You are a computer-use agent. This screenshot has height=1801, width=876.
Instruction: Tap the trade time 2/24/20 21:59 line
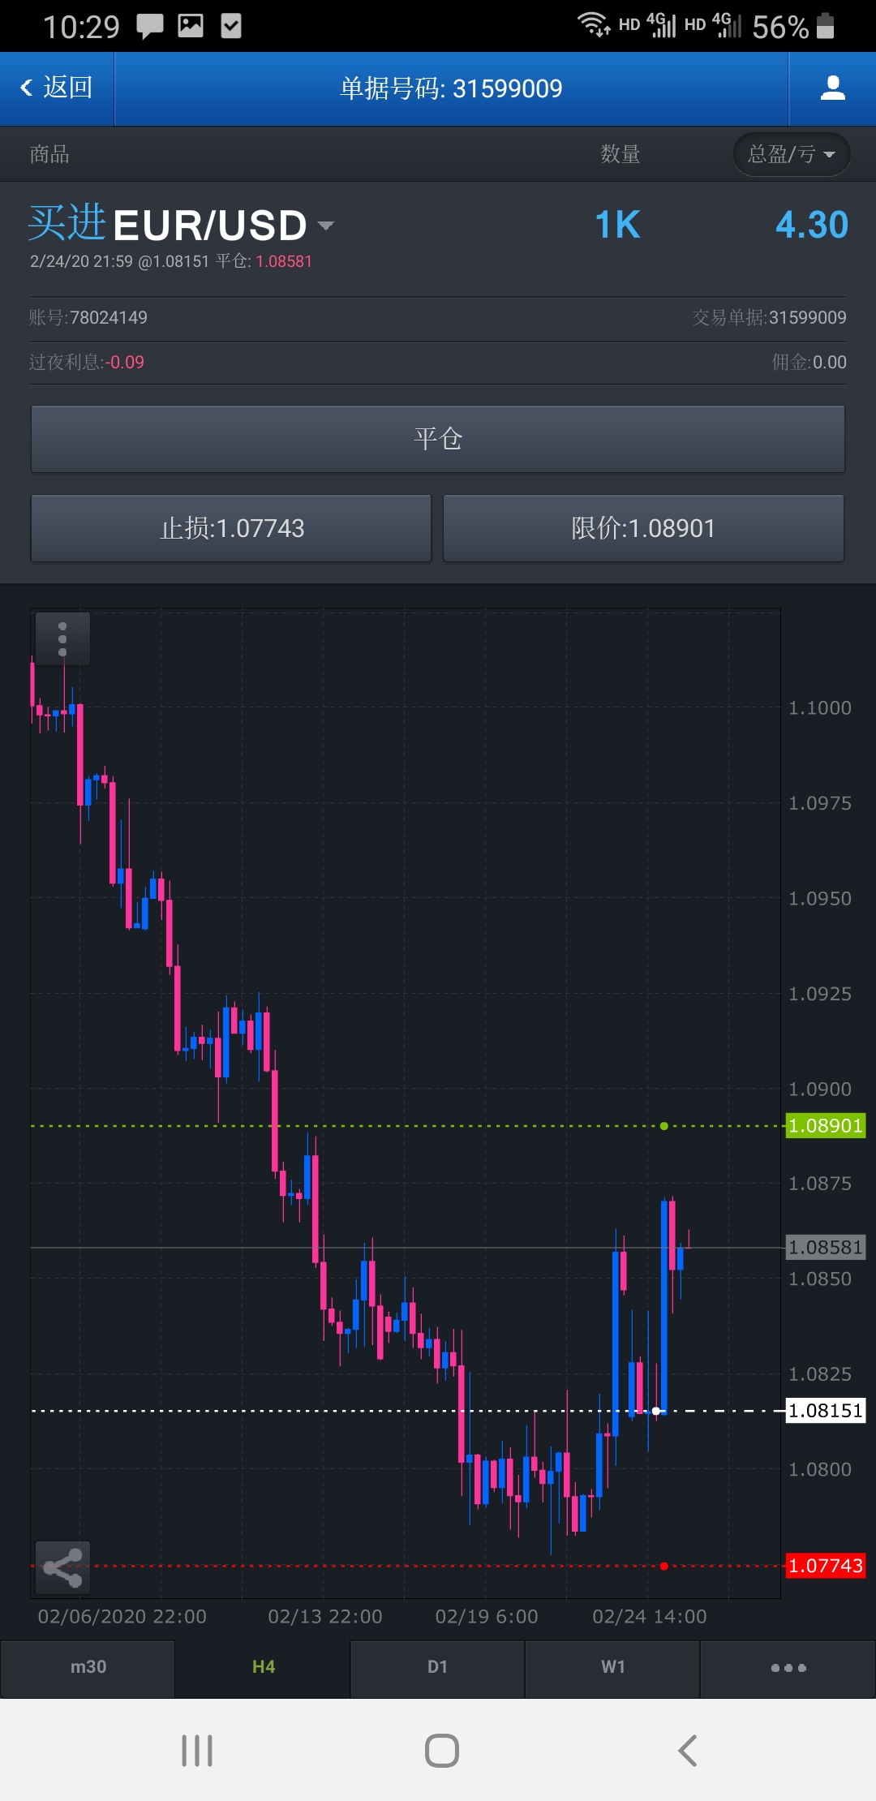pyautogui.click(x=171, y=261)
